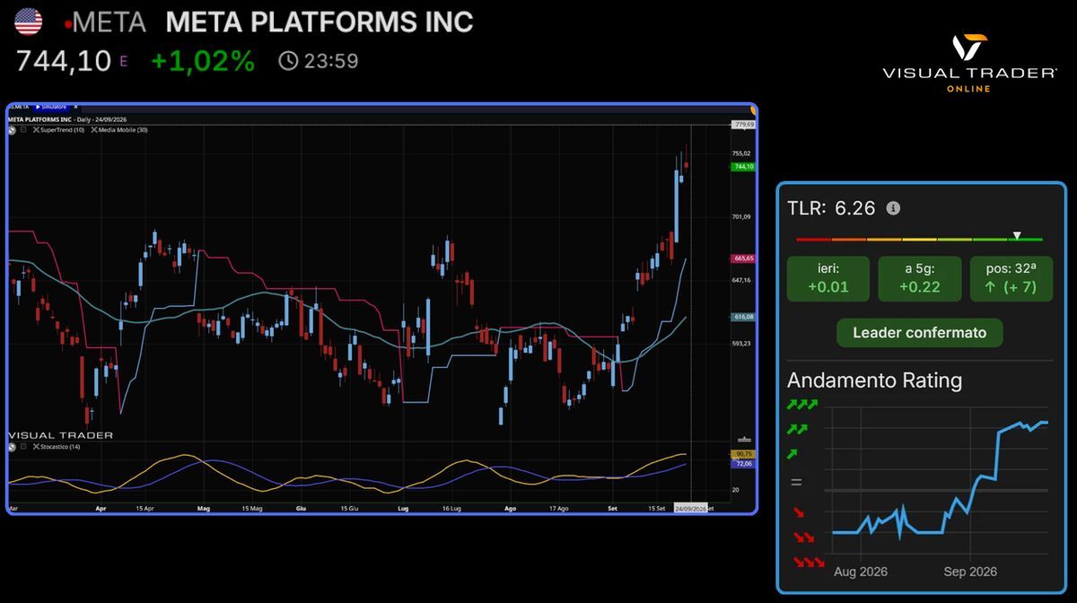Click the Visual Trader Online logo
Screen dimensions: 1077x603
point(968,63)
